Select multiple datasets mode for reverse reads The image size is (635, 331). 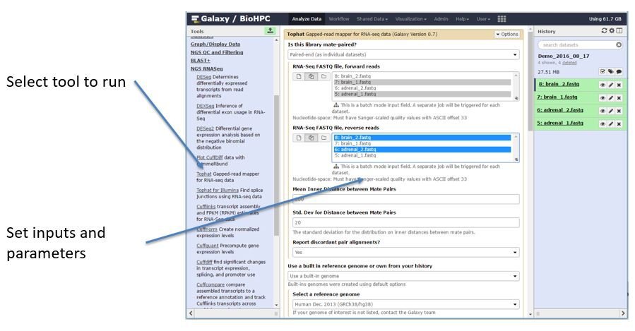coord(311,138)
